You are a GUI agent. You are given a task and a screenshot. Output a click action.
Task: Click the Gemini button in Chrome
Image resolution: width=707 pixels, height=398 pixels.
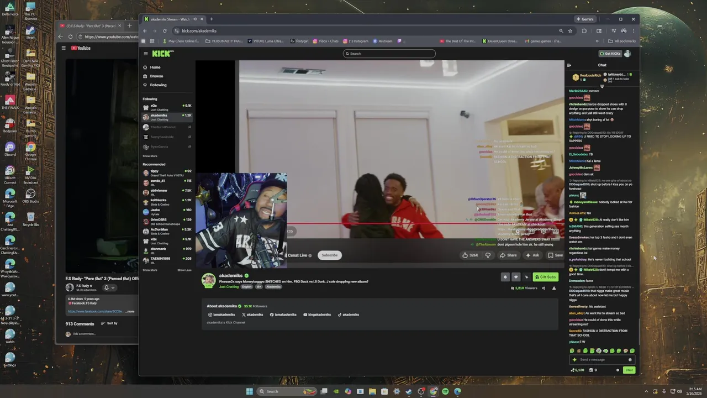tap(585, 19)
